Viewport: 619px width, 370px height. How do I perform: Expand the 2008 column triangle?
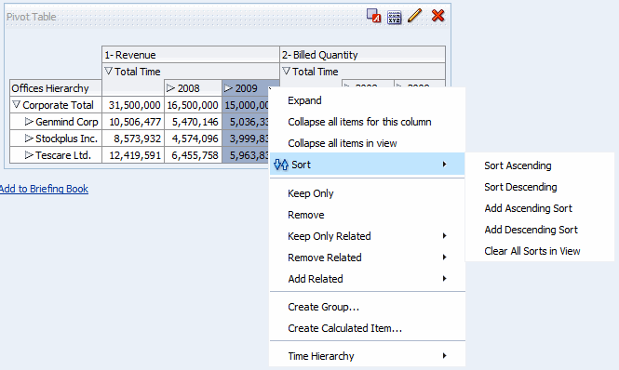(x=170, y=87)
